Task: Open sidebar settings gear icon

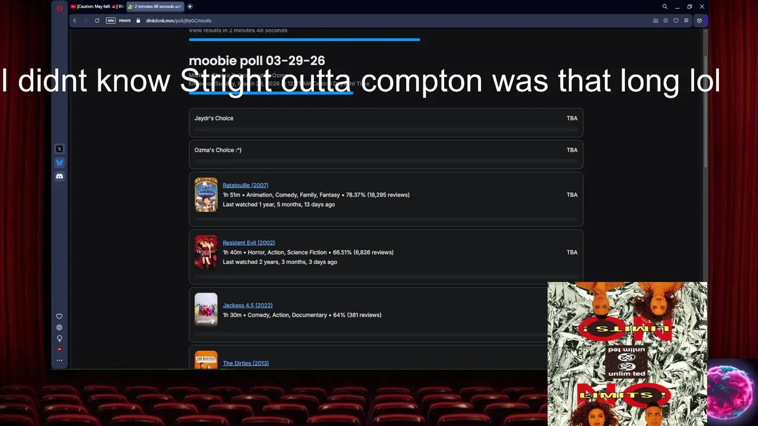Action: coord(59,327)
